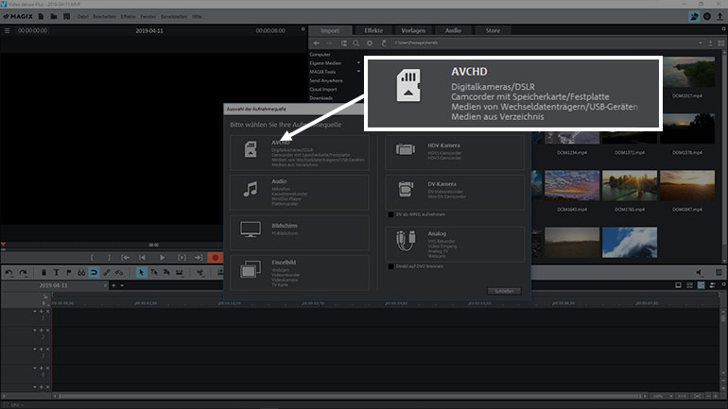Screen dimensions: 728x409
Task: Choose DV Kamera recording source
Action: [x=455, y=192]
